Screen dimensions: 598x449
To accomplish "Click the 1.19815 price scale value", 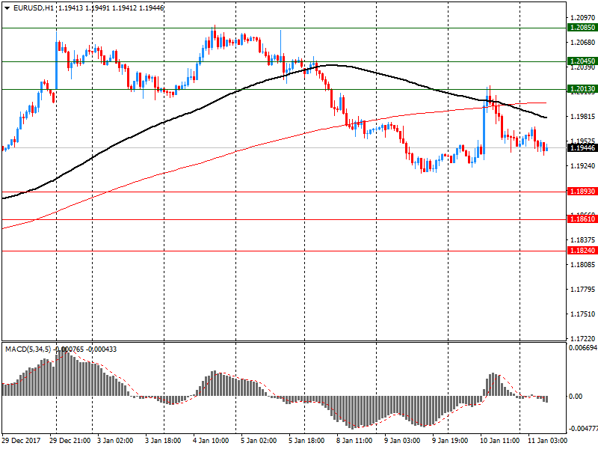I will click(x=582, y=116).
